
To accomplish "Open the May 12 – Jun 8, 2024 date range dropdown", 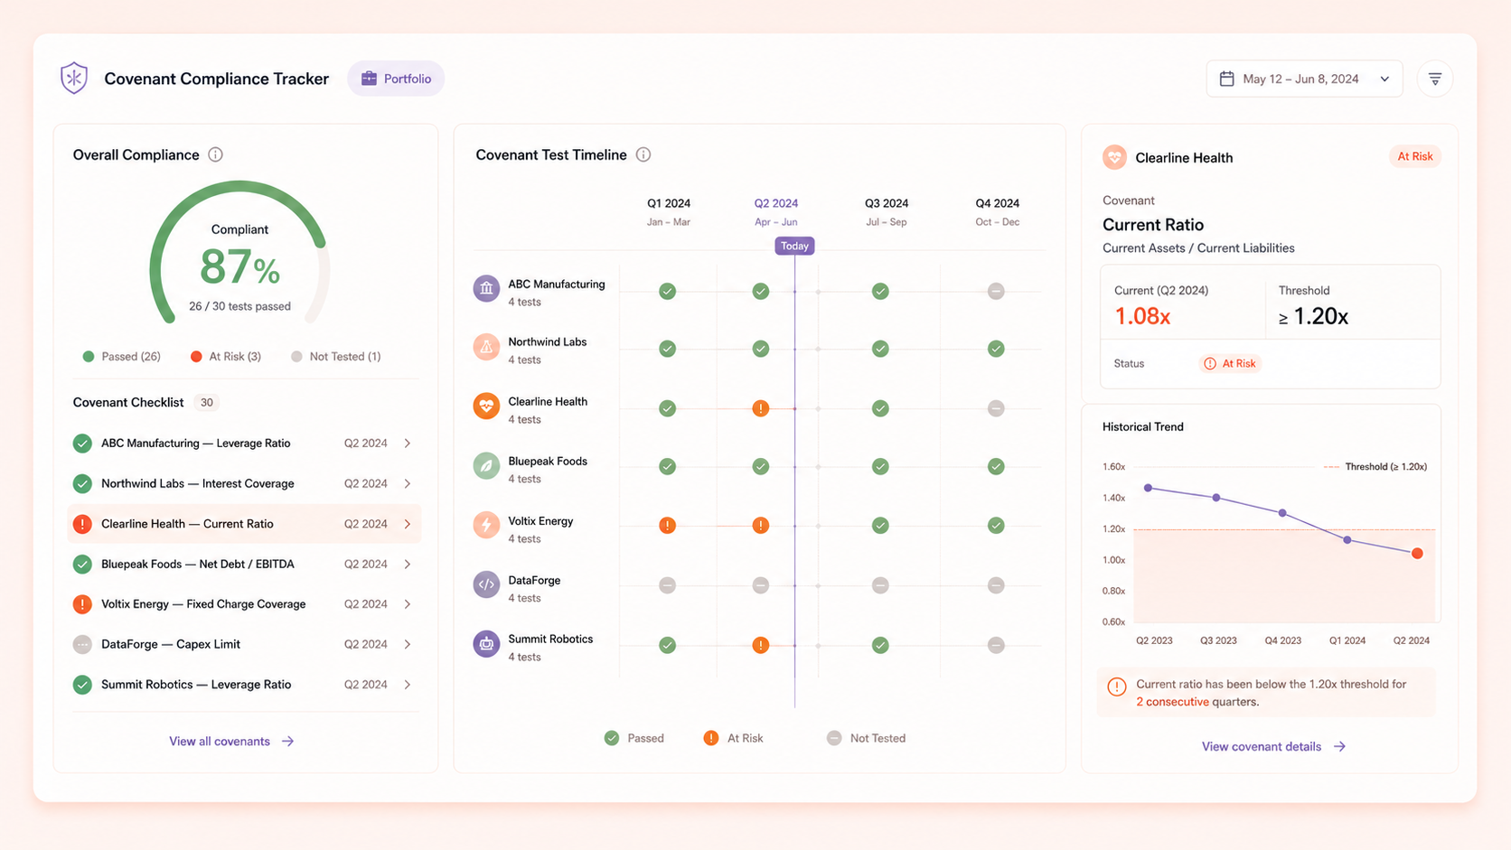I will click(x=1304, y=79).
